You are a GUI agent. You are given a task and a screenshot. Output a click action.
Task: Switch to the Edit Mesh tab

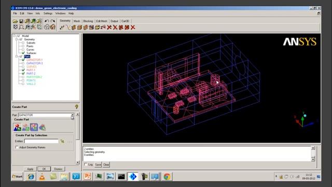[x=102, y=21]
